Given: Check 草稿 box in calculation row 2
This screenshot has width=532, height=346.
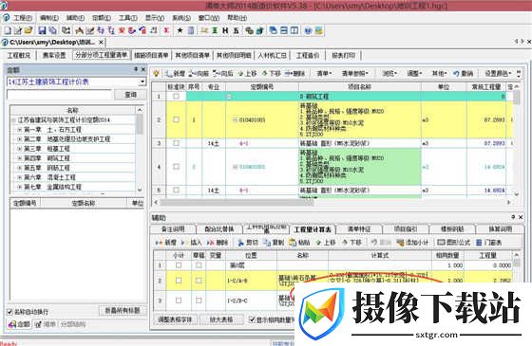Looking at the screenshot, I should click(x=199, y=281).
